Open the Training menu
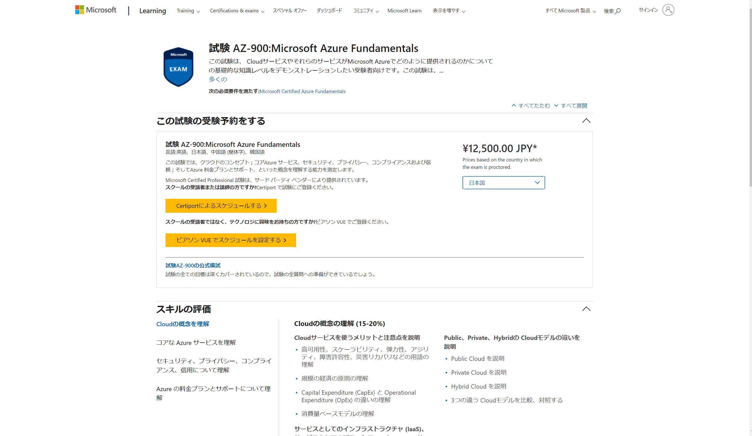Screen dimensions: 752x436 pos(188,11)
